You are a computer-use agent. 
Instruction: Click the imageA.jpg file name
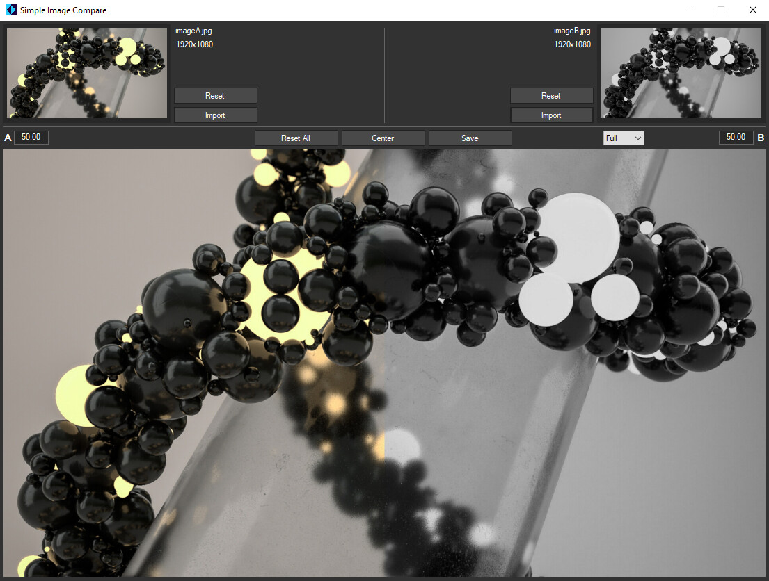(x=193, y=31)
